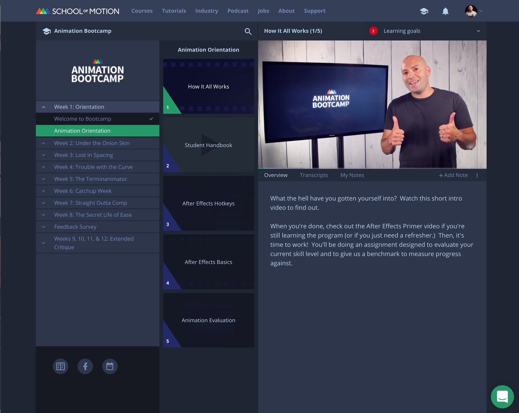
Task: Collapse Week 1: Orientation section
Action: pos(98,107)
